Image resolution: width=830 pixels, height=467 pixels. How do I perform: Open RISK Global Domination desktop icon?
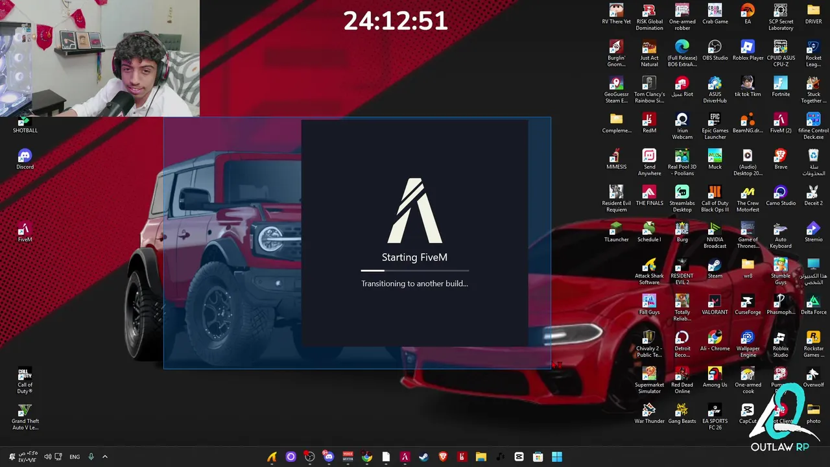[649, 17]
